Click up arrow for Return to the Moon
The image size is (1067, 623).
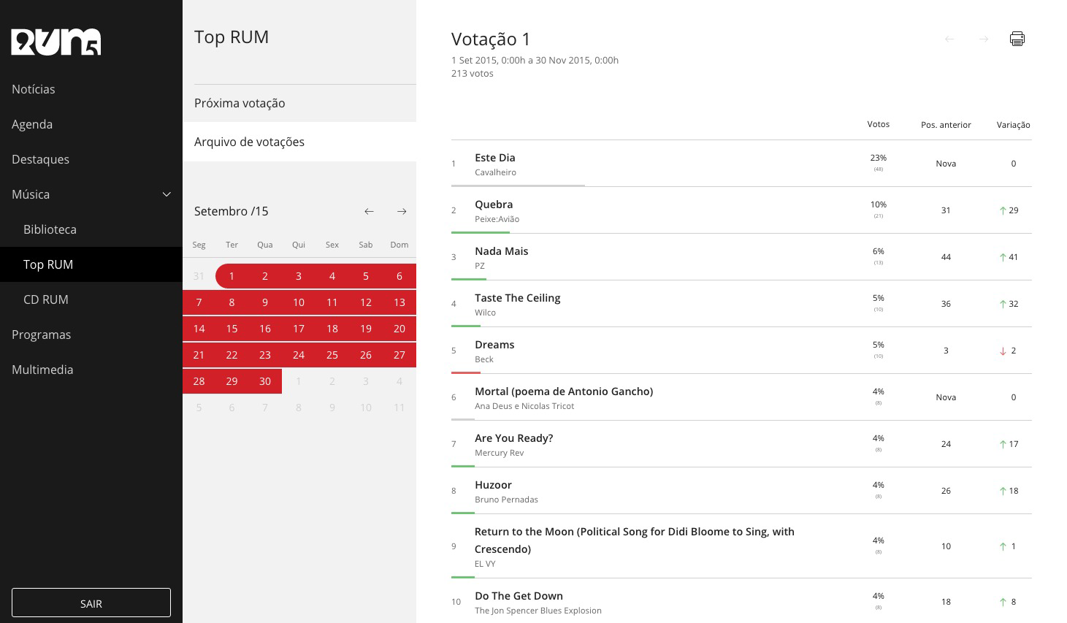(1003, 546)
